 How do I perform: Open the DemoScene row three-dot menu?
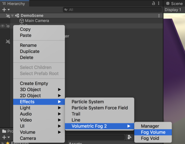pyautogui.click(x=159, y=16)
